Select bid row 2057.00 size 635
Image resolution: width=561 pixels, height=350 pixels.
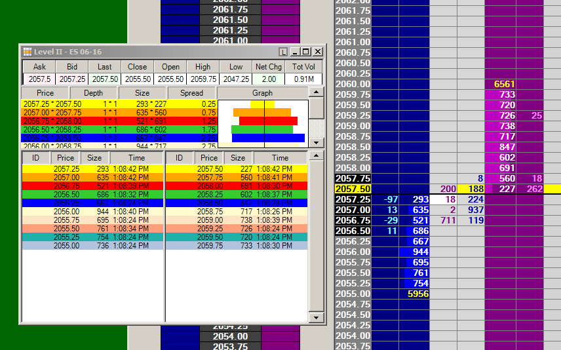pos(92,178)
